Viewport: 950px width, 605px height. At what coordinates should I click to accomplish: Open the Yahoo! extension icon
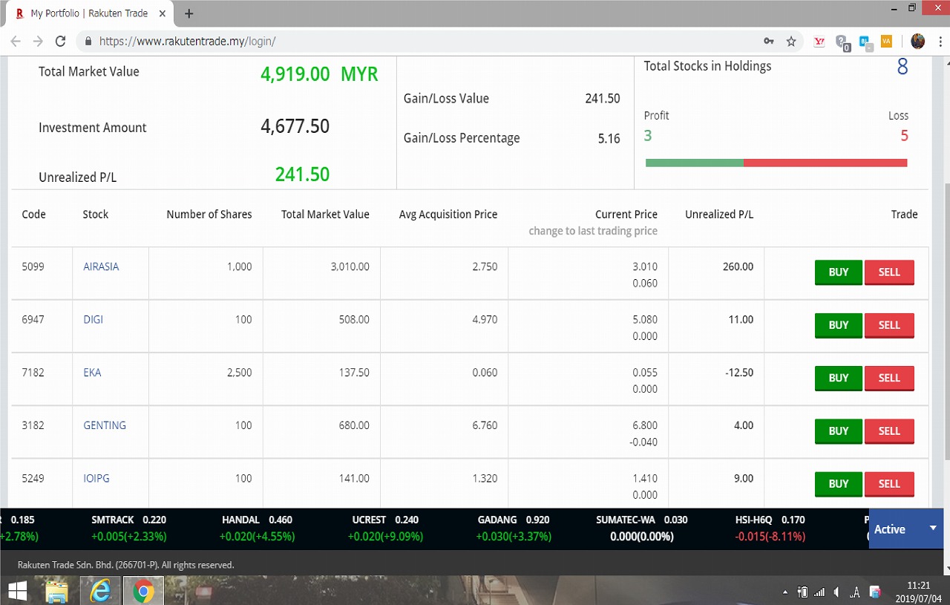pos(819,42)
